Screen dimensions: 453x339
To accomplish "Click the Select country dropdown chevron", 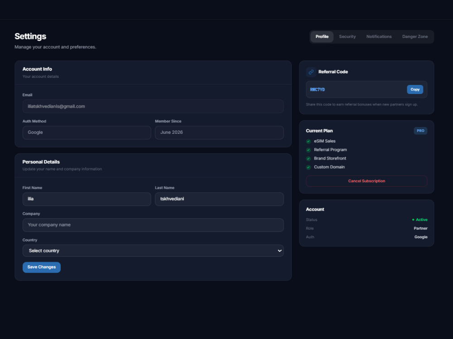I will tap(280, 251).
